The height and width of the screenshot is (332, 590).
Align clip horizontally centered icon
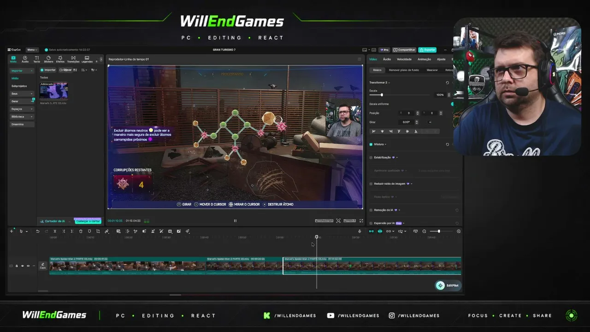(x=382, y=131)
